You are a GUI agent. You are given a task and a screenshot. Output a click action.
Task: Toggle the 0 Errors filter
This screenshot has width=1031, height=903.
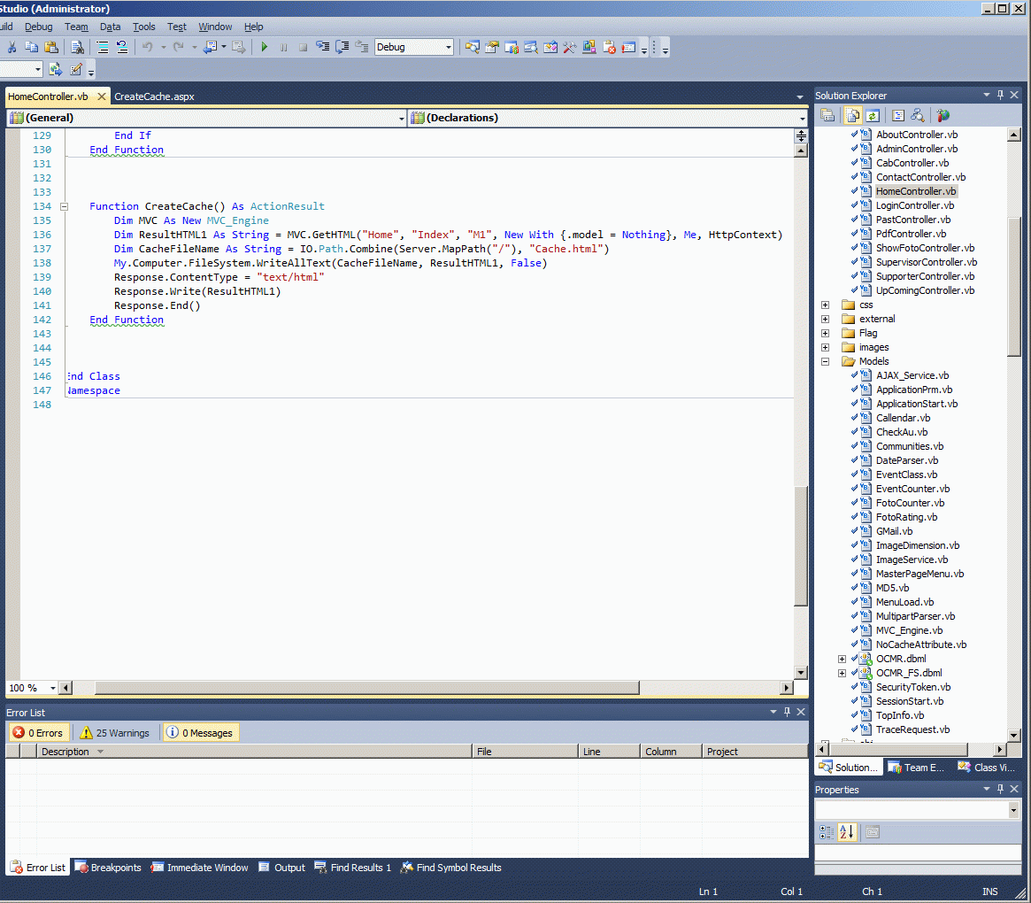(37, 733)
